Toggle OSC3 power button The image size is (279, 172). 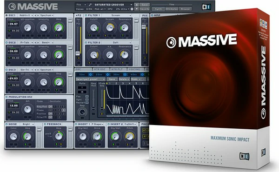point(7,70)
